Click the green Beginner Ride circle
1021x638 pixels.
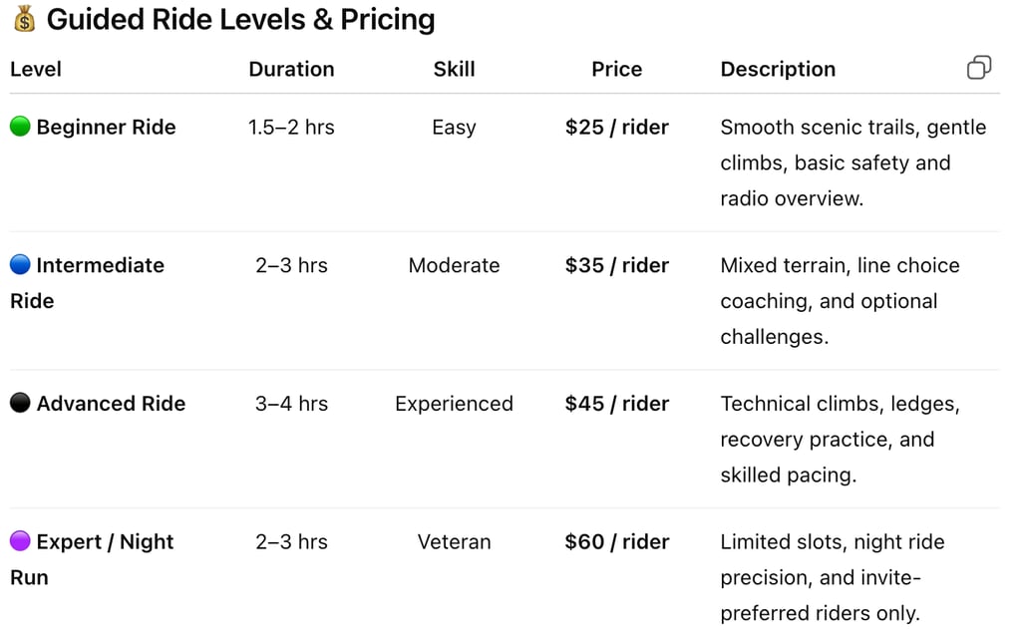(x=20, y=127)
